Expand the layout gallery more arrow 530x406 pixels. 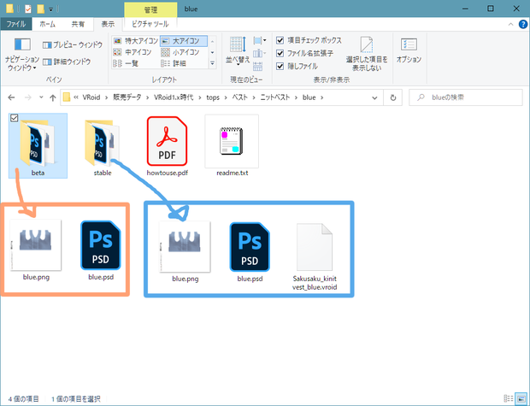212,63
